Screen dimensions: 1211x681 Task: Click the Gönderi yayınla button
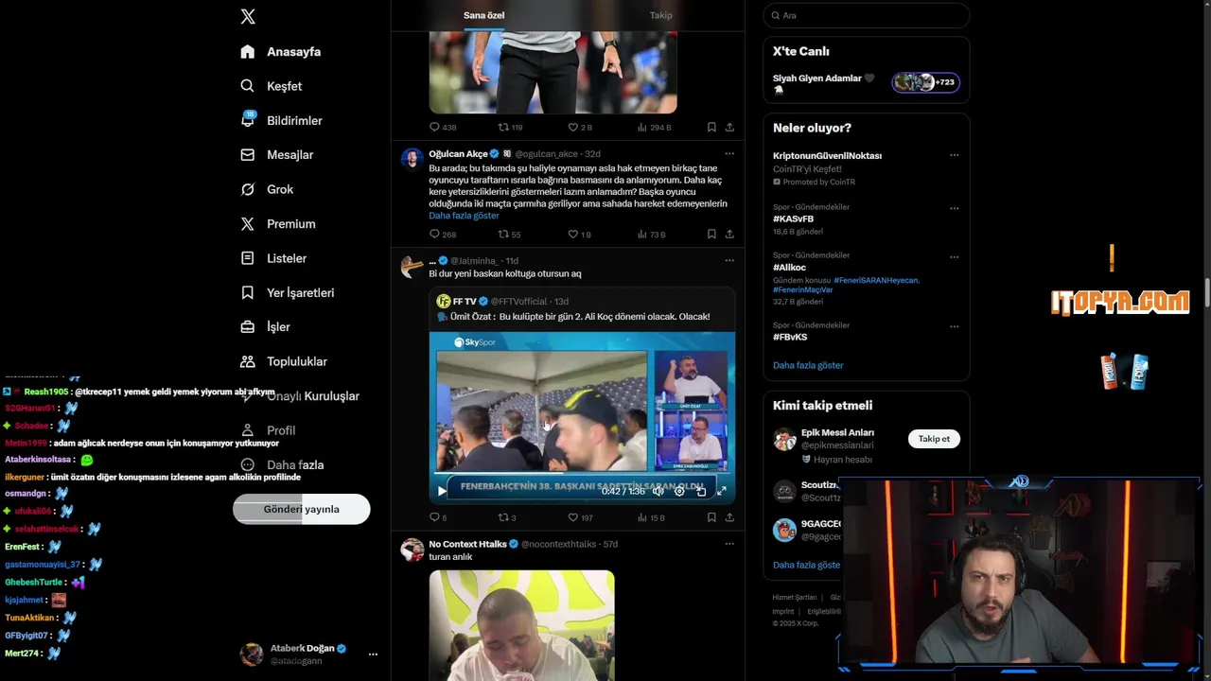point(301,509)
